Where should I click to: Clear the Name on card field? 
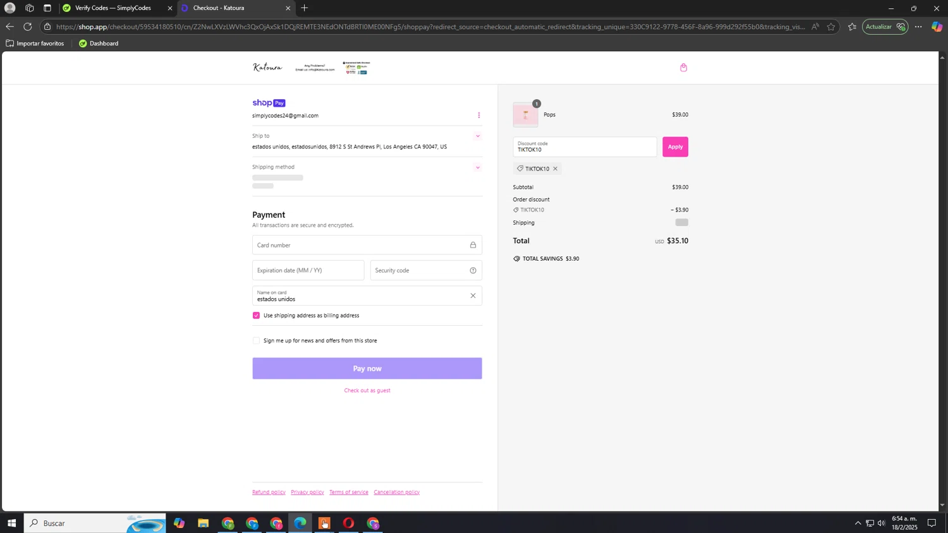(473, 296)
